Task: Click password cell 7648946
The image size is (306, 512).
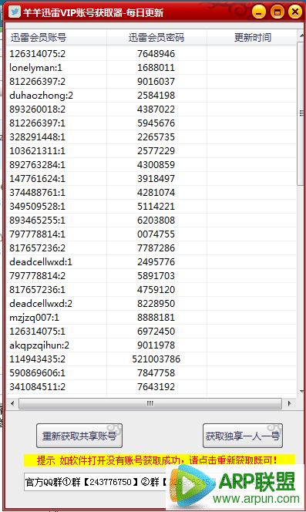Action: (x=156, y=53)
